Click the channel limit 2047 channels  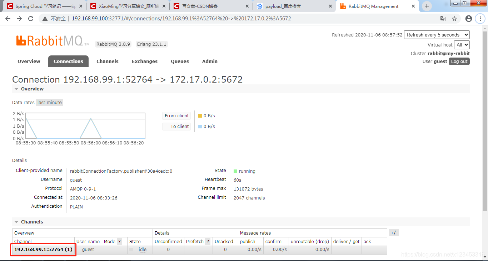[249, 198]
